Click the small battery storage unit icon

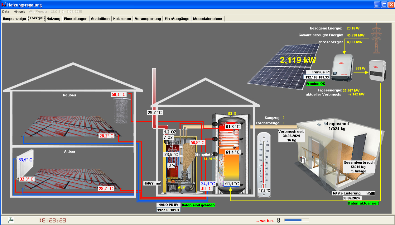point(377,71)
